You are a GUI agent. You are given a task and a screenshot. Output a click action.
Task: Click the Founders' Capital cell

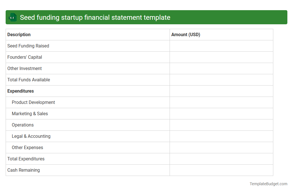tap(25, 57)
